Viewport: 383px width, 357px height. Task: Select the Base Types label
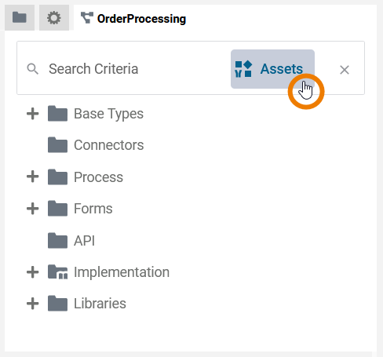click(108, 114)
